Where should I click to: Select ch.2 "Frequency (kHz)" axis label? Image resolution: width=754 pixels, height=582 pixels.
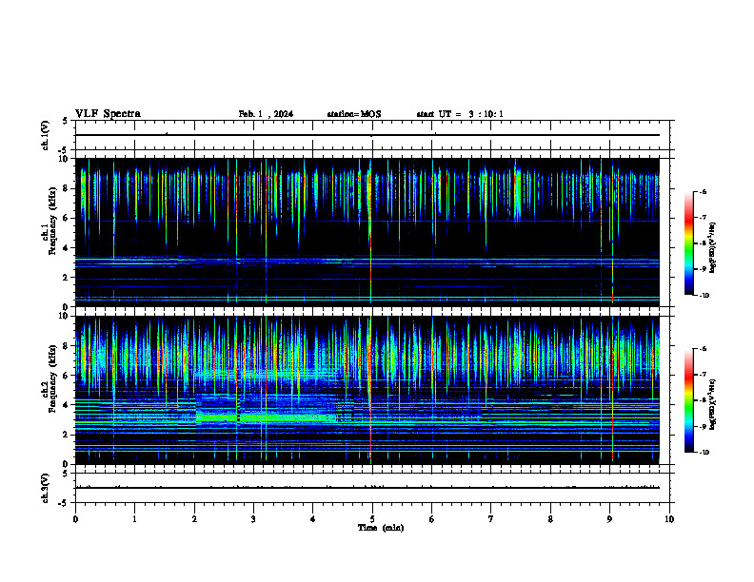click(x=52, y=378)
